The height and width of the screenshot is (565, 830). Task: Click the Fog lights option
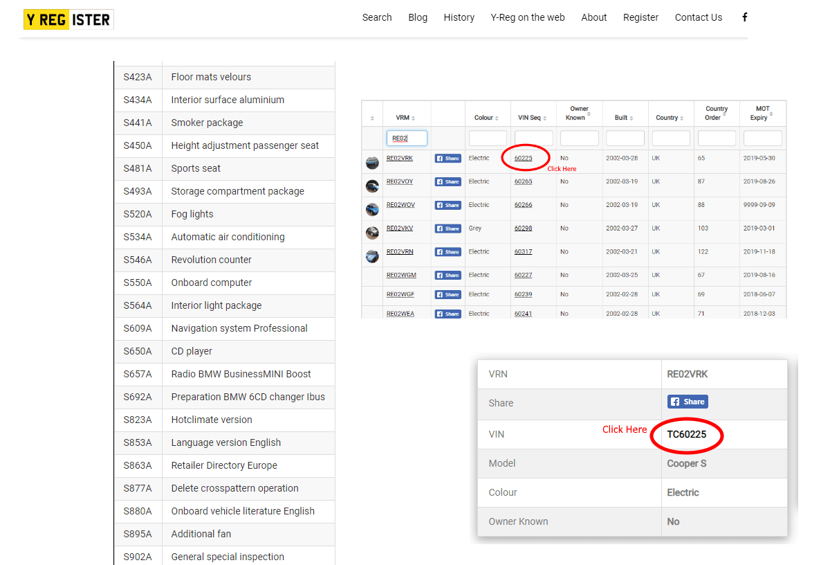[x=192, y=214]
